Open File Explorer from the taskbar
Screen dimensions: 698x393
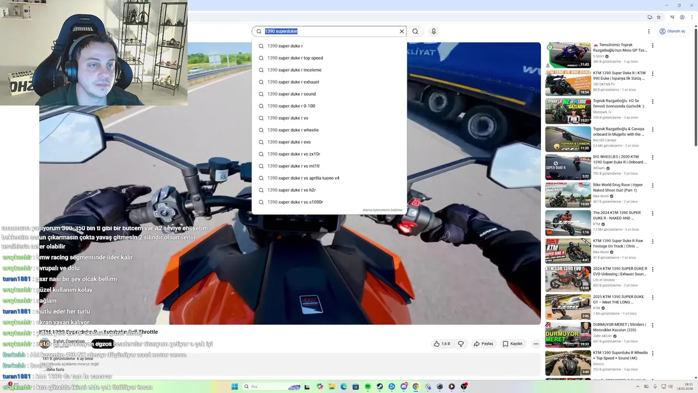coord(332,386)
